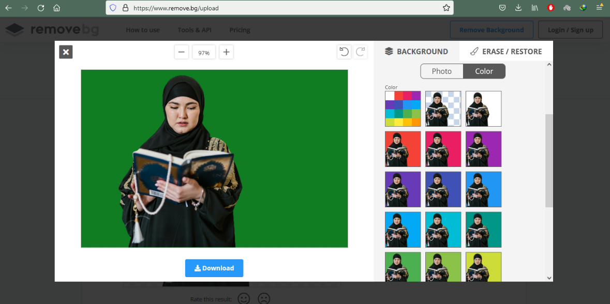Click the 97% zoom level field
The width and height of the screenshot is (610, 304).
click(x=204, y=53)
